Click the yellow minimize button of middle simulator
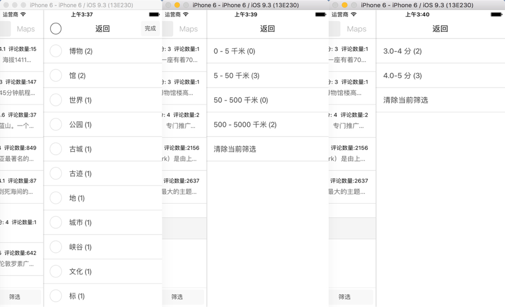This screenshot has width=505, height=307. pos(177,5)
